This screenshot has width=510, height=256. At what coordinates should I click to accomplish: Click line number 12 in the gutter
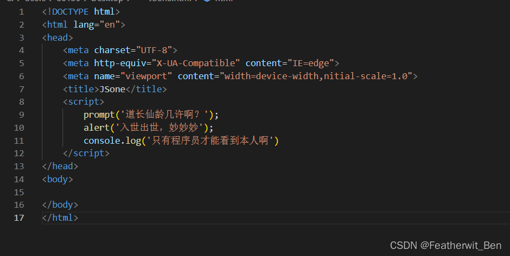coord(19,153)
